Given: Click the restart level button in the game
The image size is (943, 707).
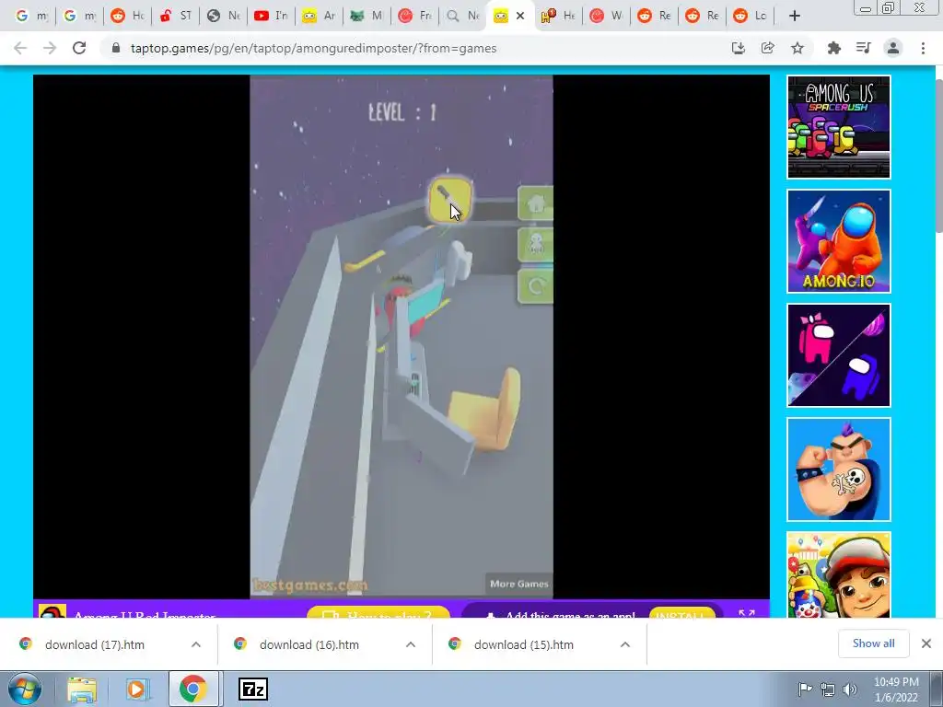Looking at the screenshot, I should pos(535,286).
